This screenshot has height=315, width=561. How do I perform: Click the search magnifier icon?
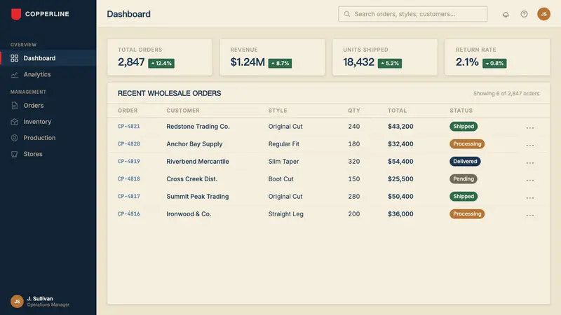[346, 14]
